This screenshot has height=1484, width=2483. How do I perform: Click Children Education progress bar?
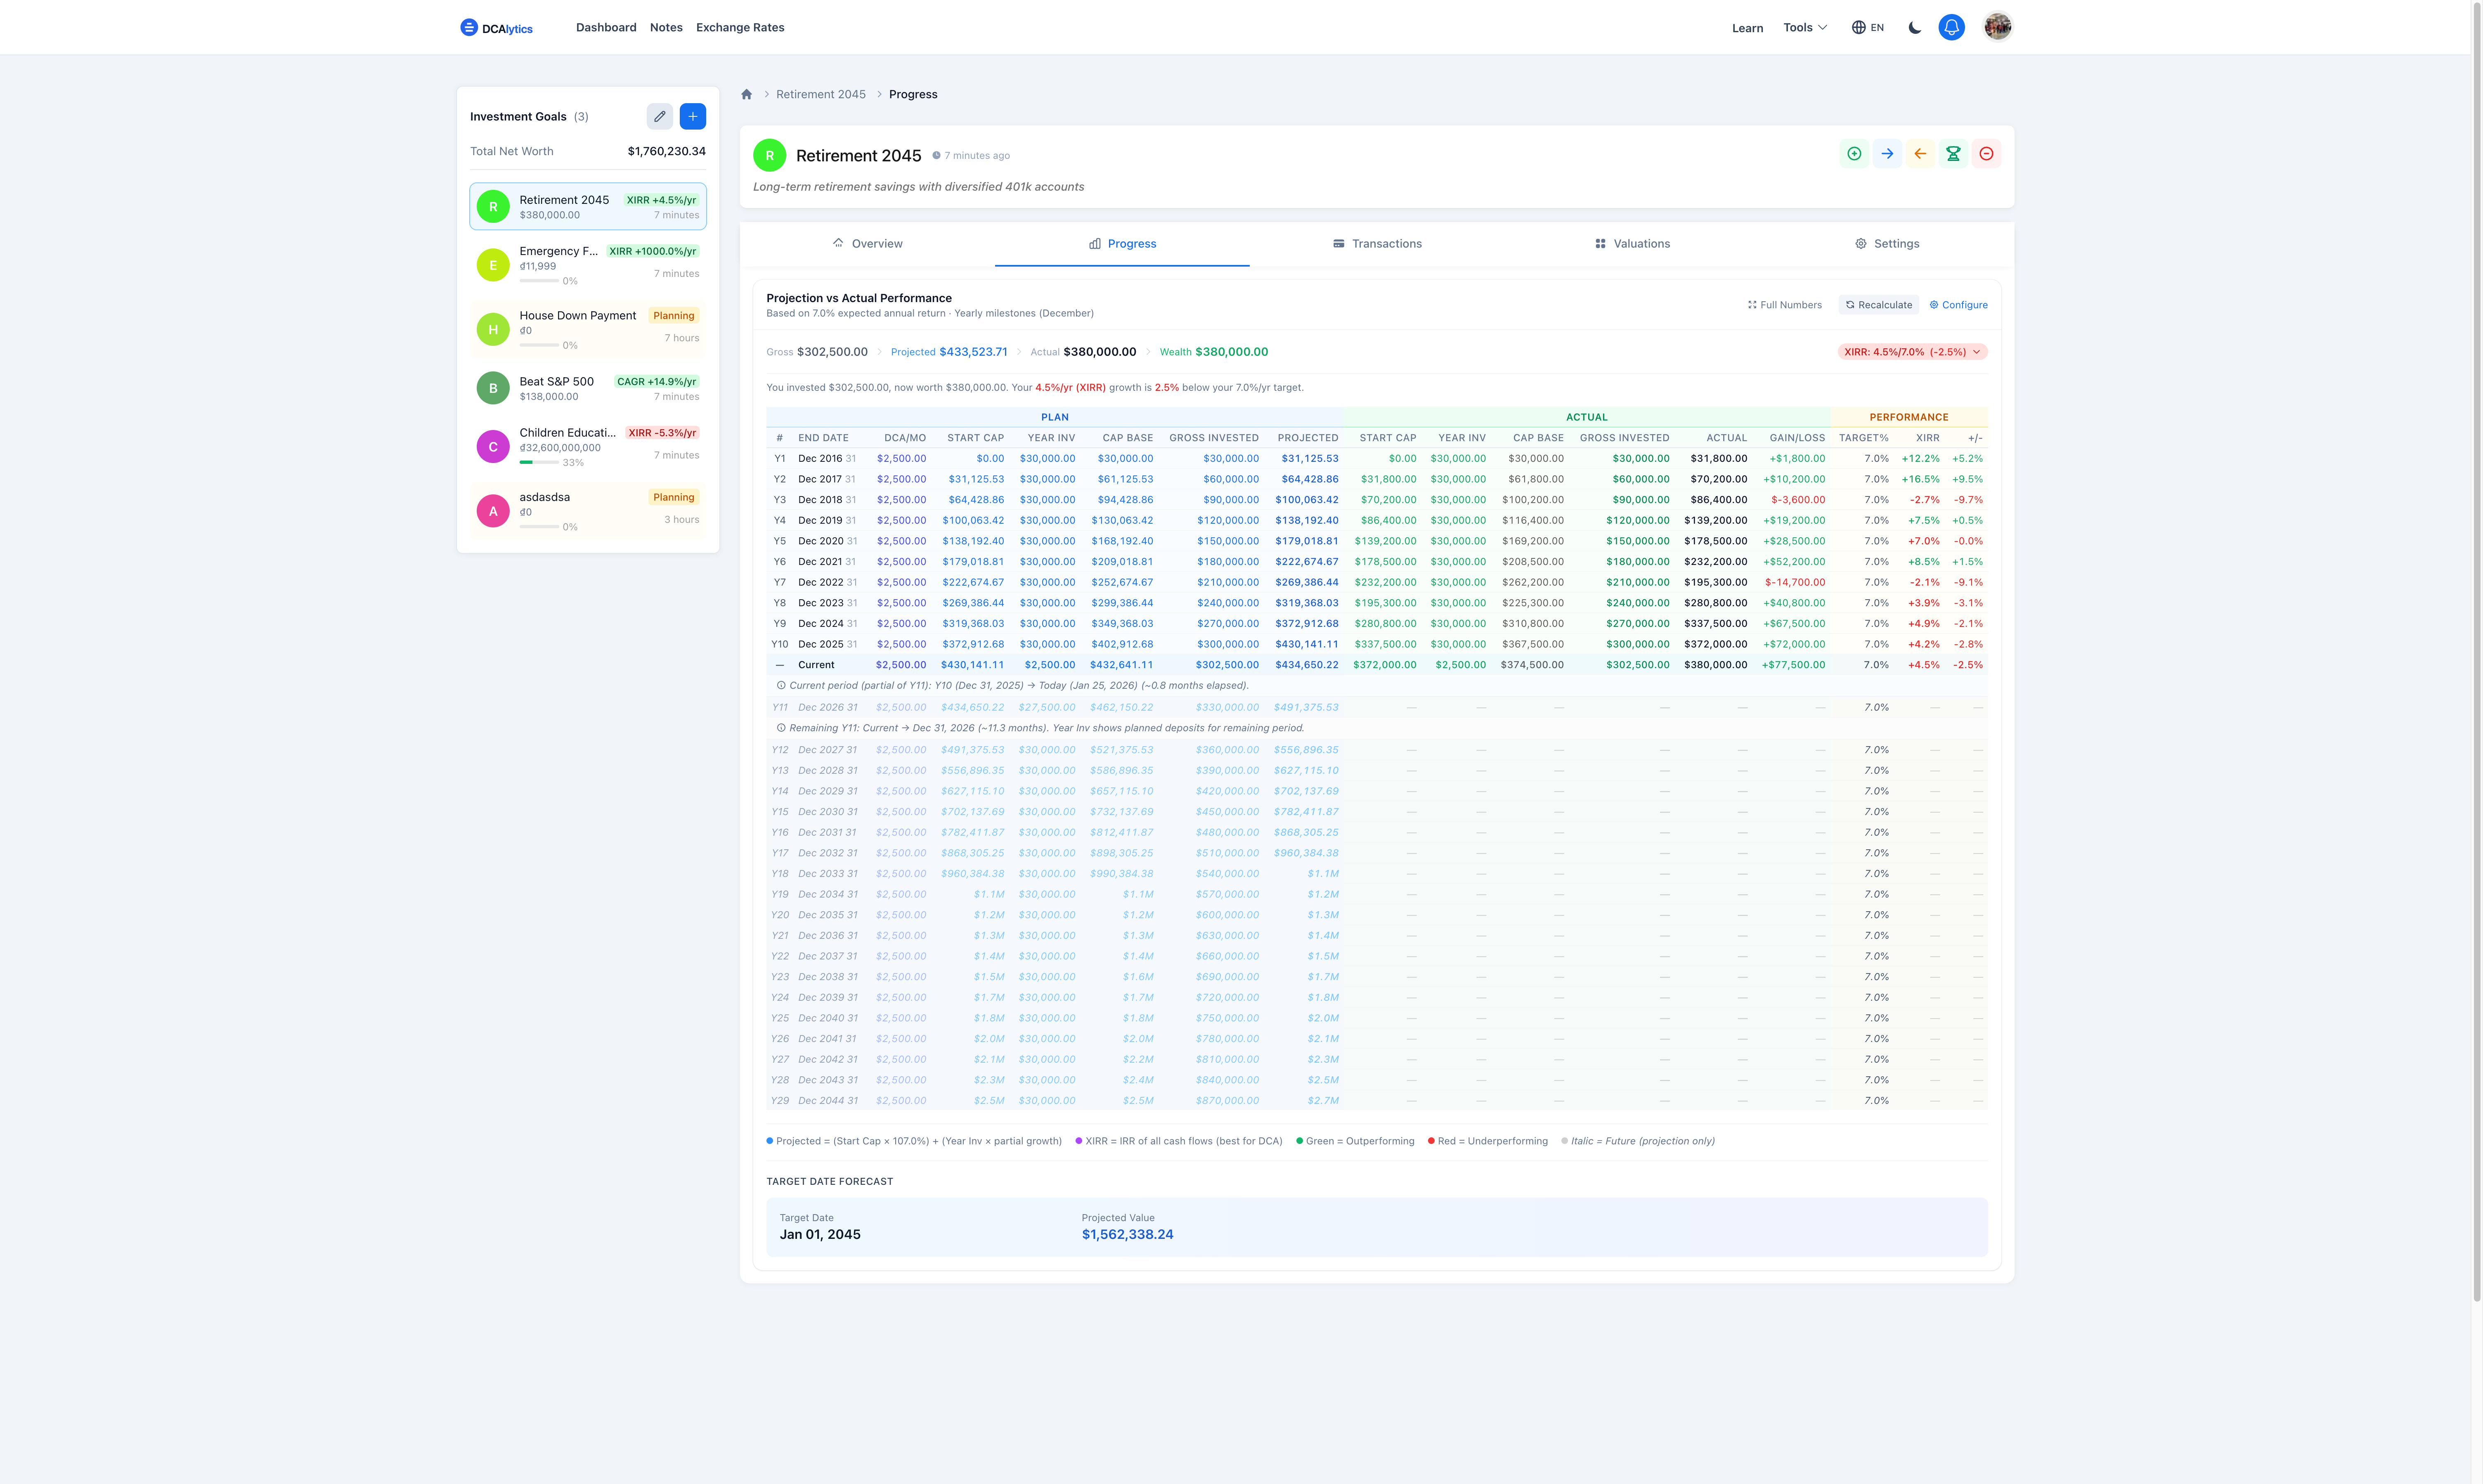click(539, 463)
